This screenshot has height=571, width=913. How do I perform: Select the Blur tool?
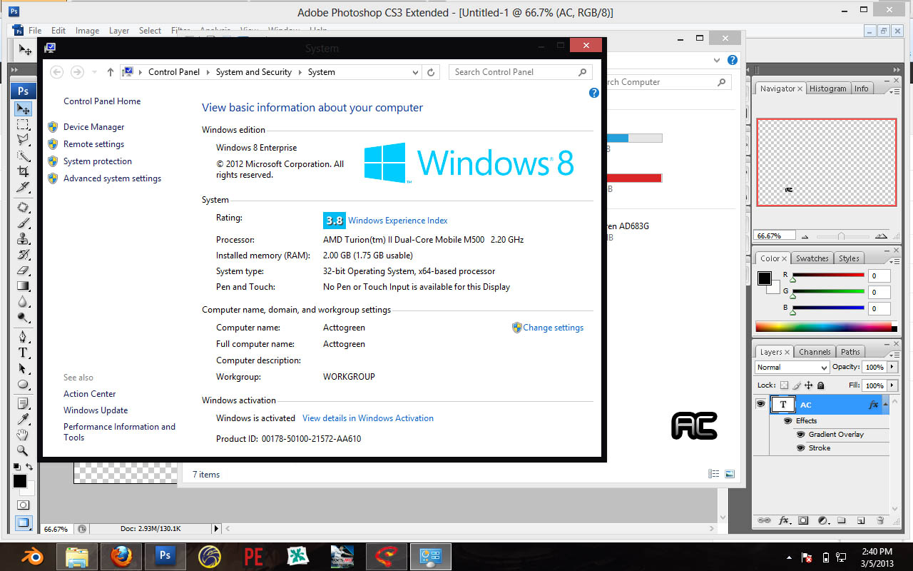(x=23, y=302)
